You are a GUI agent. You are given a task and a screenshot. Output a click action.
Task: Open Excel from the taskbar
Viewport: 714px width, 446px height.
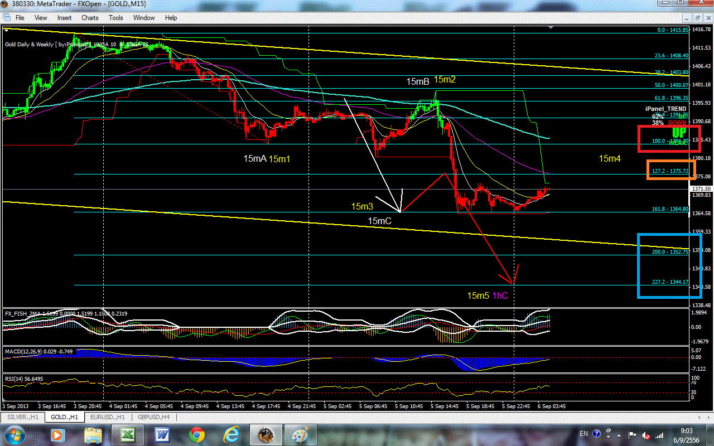[x=127, y=434]
